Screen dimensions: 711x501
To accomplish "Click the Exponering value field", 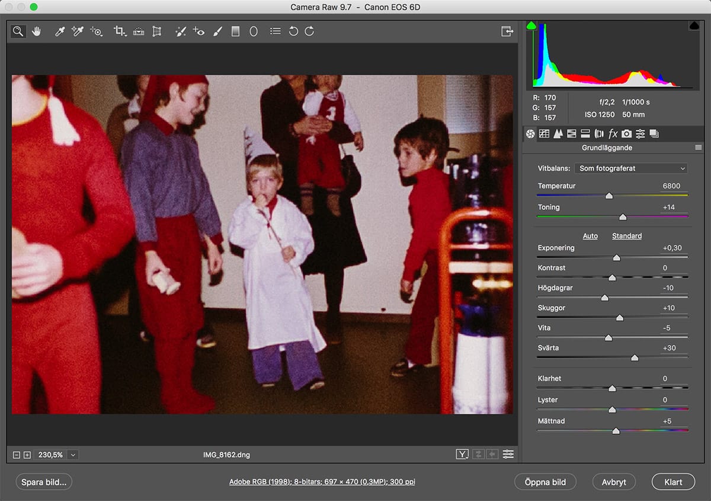I will click(x=672, y=248).
